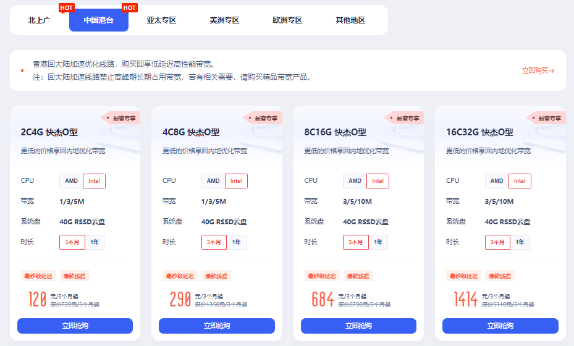
Task: Click 立即抢购 for the 8C16G plan
Action: click(358, 326)
